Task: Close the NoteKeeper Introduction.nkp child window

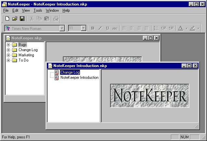Action: 195,65
